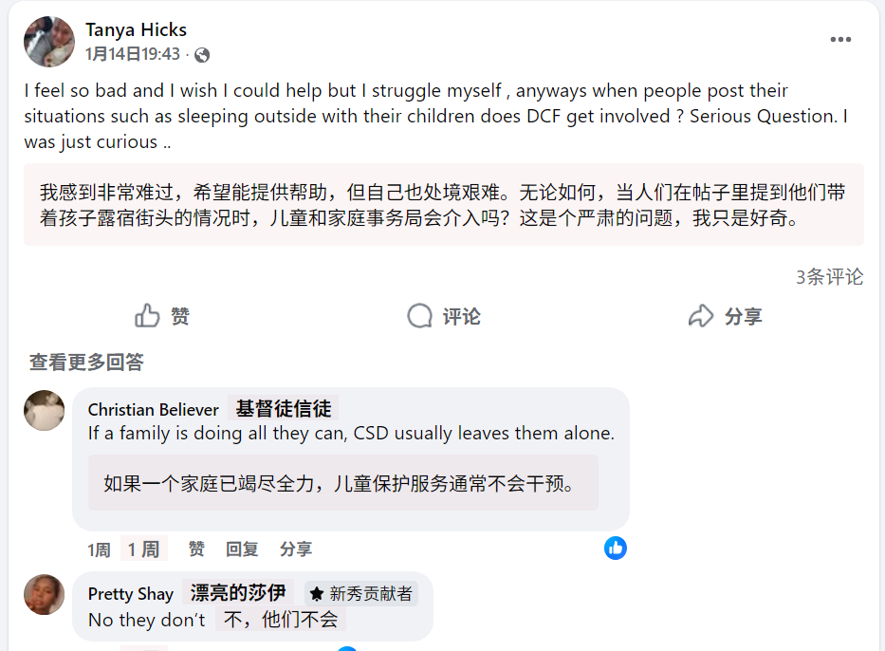Viewport: 885px width, 651px height.
Task: Click the post timestamp 1月14日19:43
Action: point(132,55)
